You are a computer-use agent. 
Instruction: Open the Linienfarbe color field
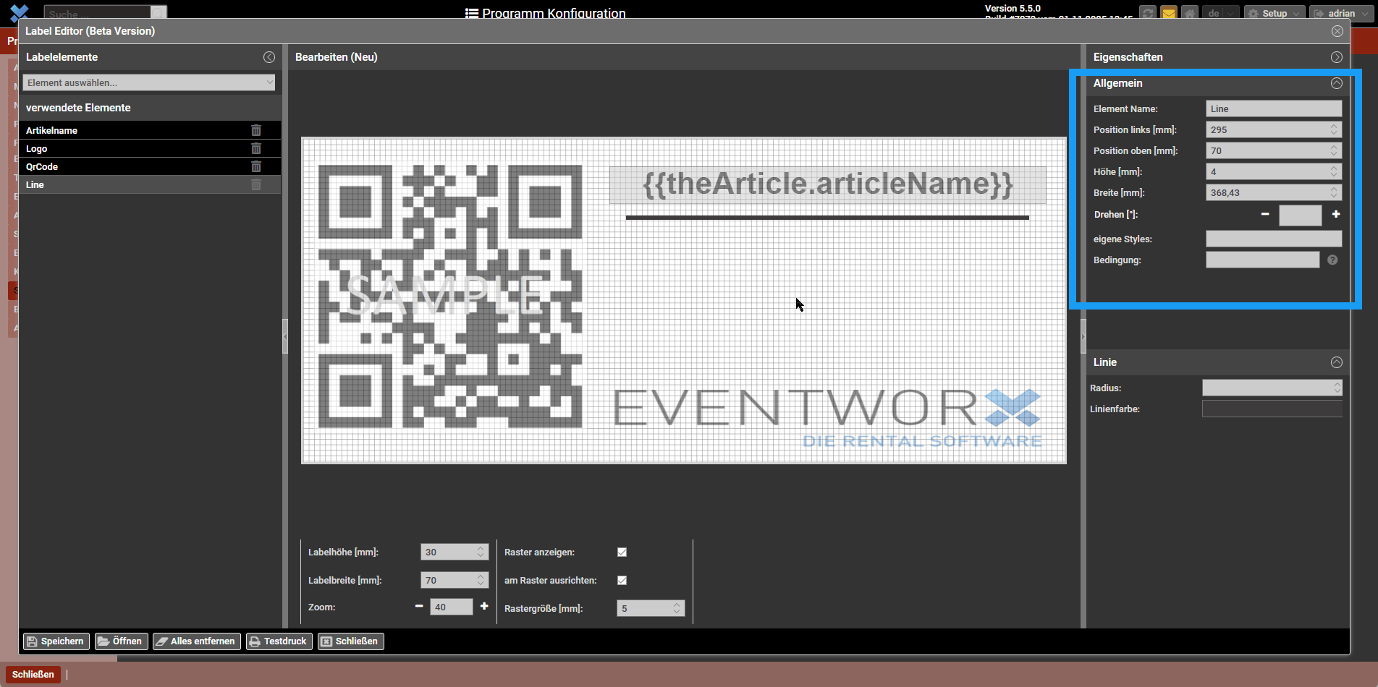[1272, 409]
